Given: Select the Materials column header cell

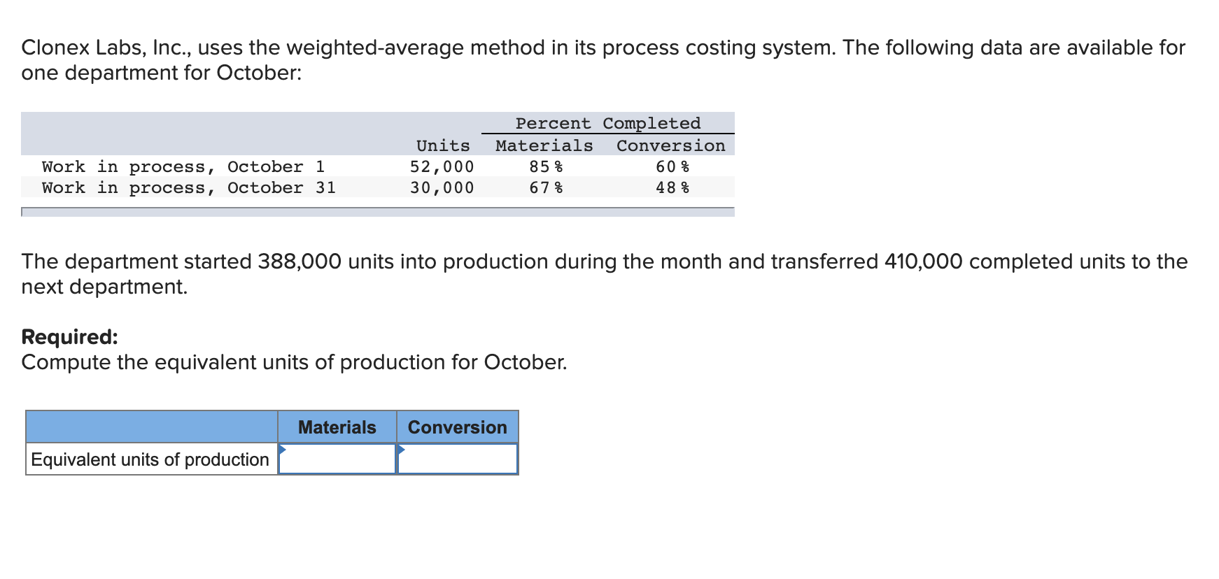Looking at the screenshot, I should [337, 427].
